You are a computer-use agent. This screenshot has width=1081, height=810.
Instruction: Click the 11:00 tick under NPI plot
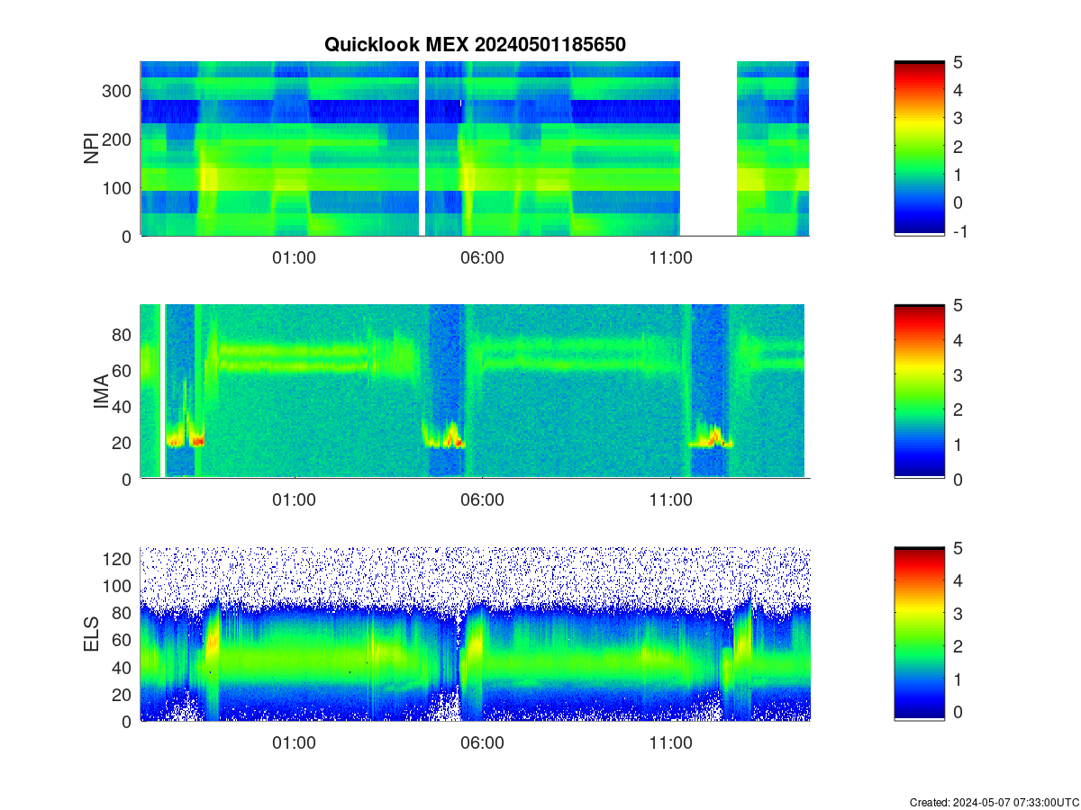coord(670,257)
